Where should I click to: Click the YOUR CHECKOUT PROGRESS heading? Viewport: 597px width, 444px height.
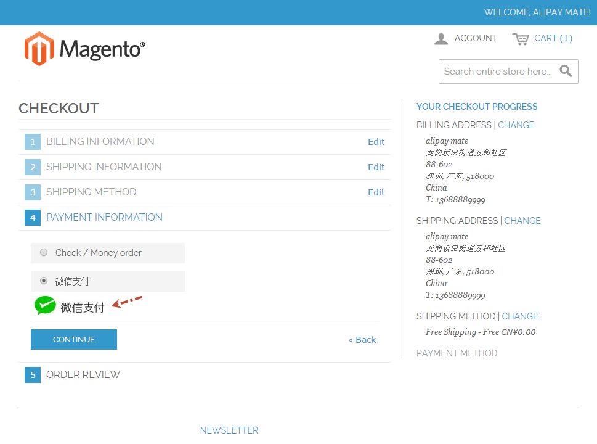click(477, 106)
